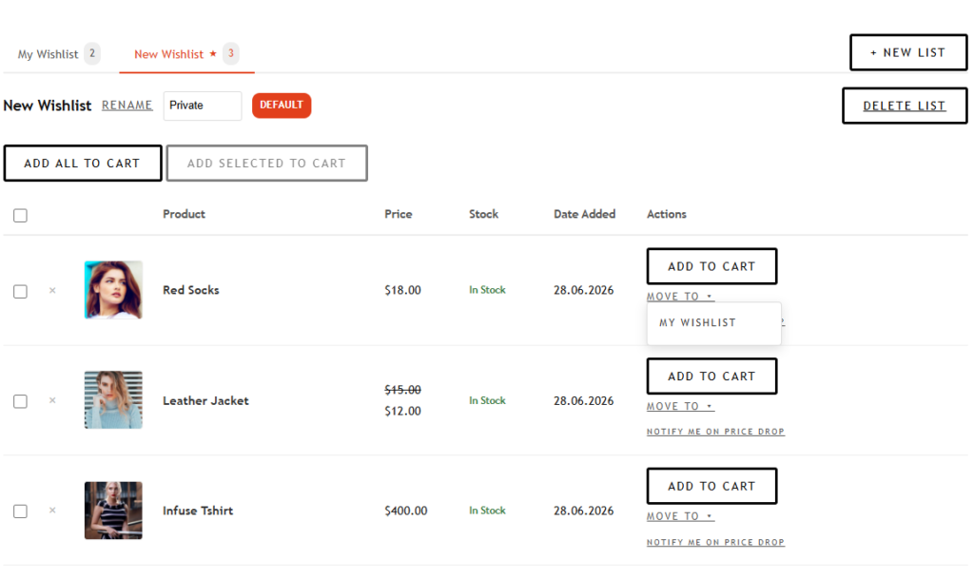
Task: Click In Stock for Infuse Tshirt
Action: point(488,511)
